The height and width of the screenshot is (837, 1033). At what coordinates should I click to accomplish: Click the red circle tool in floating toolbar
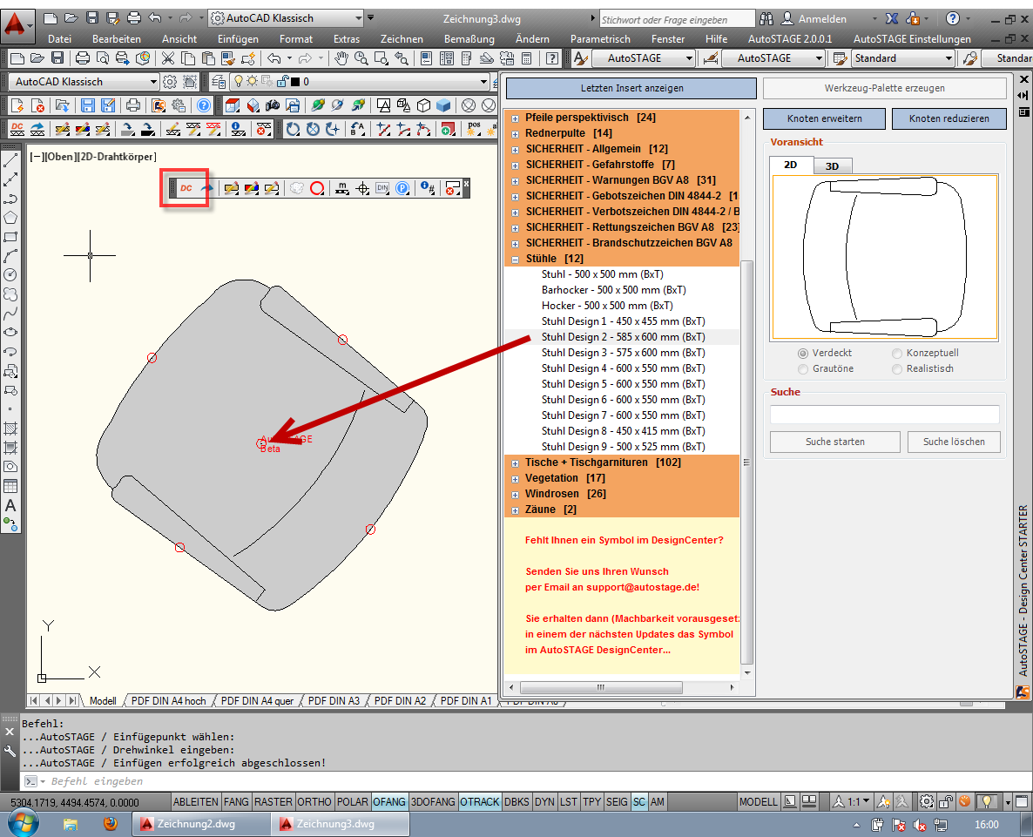coord(317,188)
